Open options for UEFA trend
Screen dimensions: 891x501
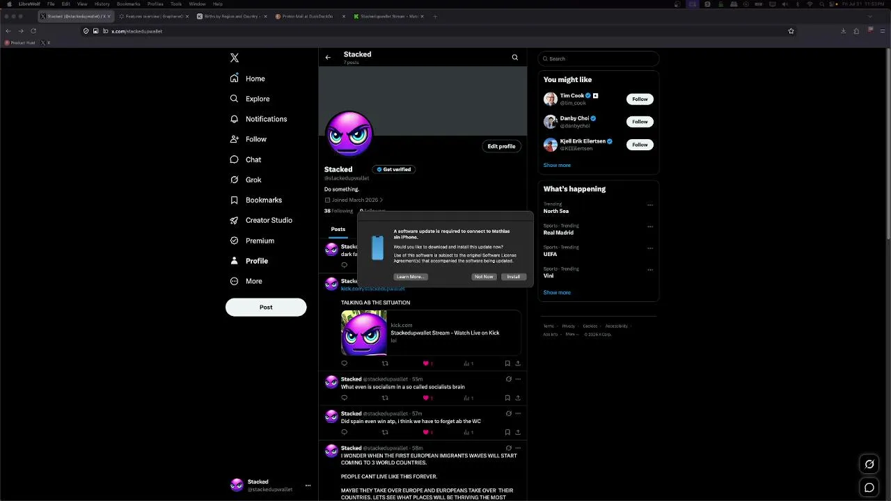point(650,248)
